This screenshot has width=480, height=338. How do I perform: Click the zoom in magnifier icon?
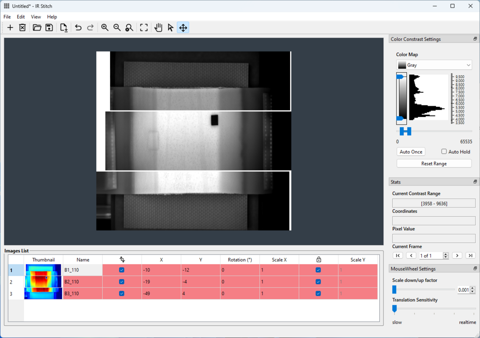(x=105, y=28)
